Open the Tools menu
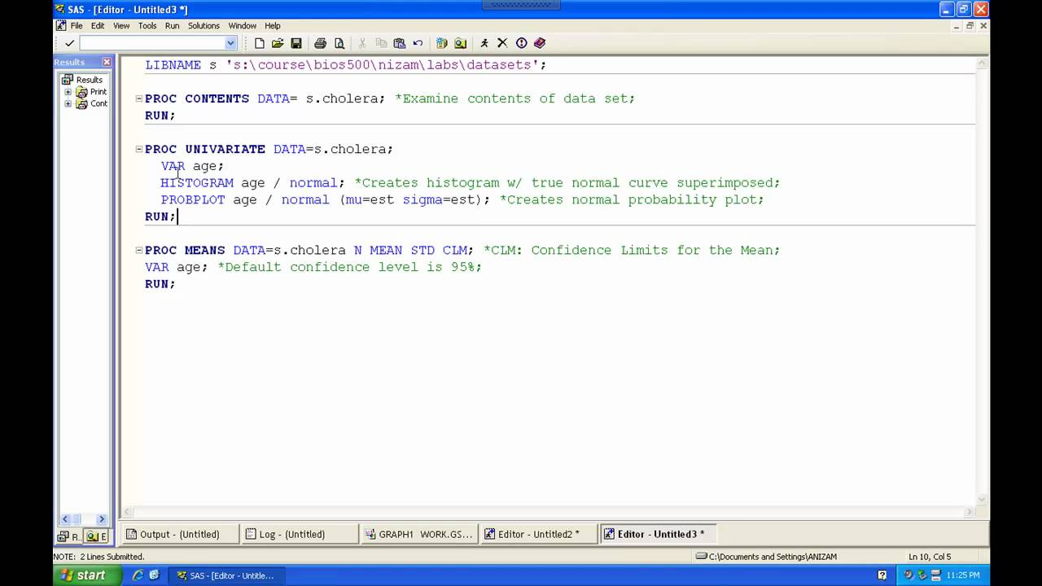The height and width of the screenshot is (586, 1042). pos(147,25)
